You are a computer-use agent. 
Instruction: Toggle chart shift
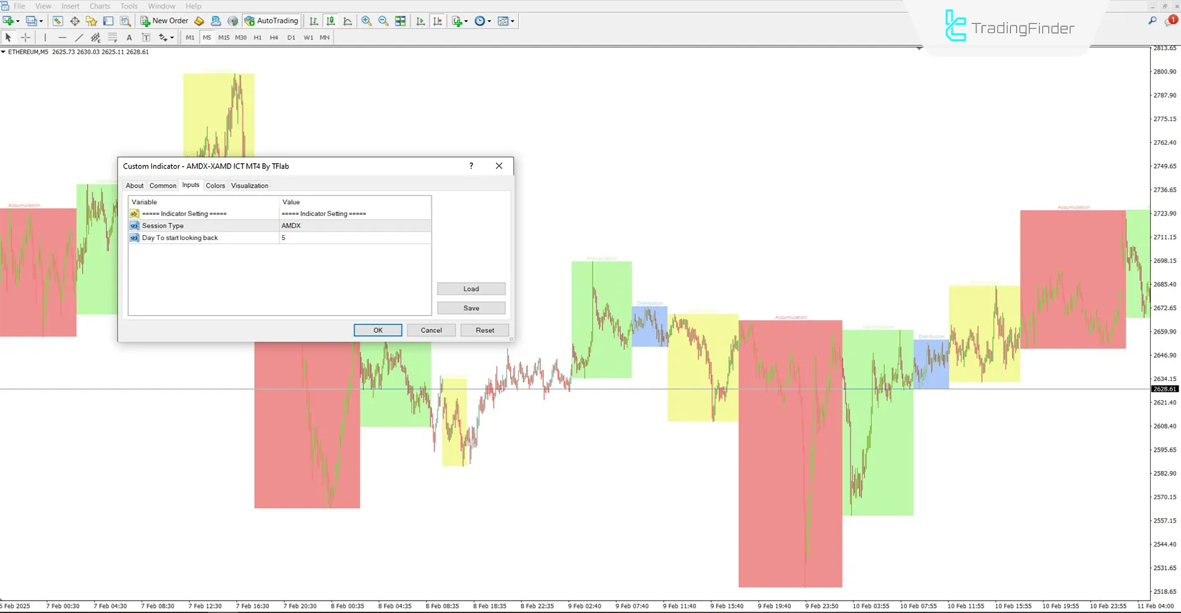438,20
